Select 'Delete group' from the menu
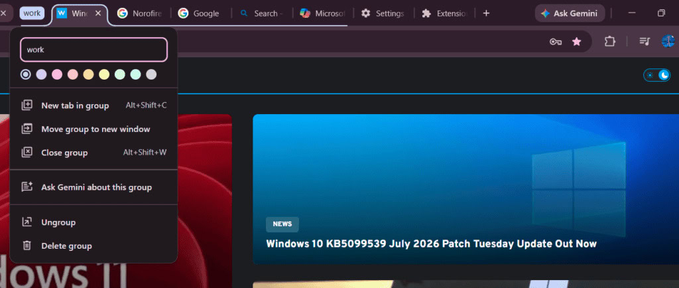The height and width of the screenshot is (288, 679). 93,246
